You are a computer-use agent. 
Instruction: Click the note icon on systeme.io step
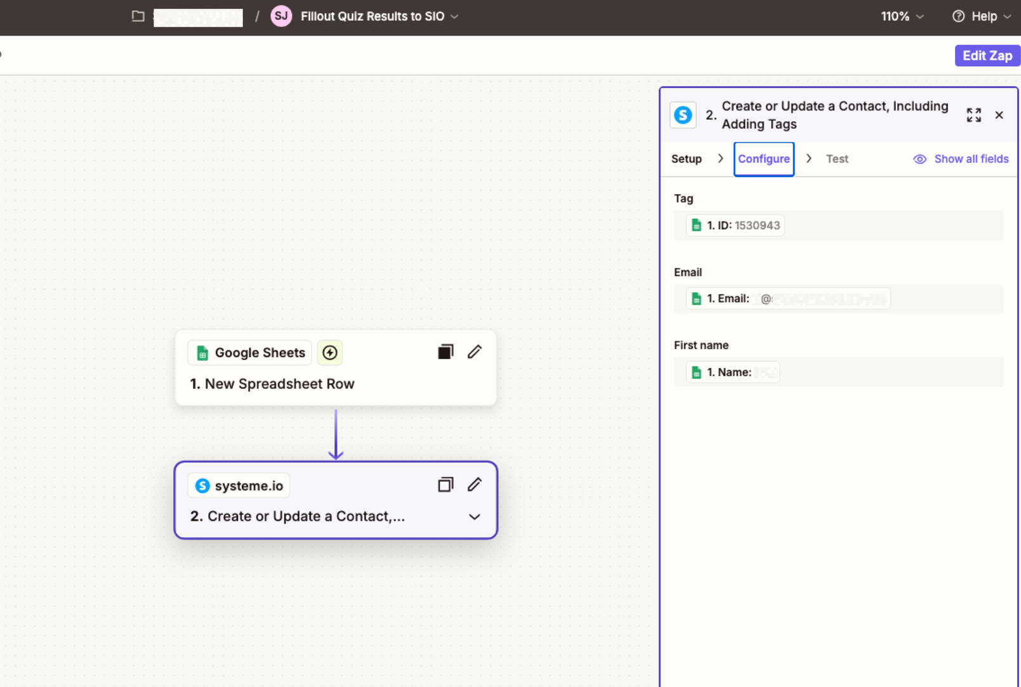point(445,485)
